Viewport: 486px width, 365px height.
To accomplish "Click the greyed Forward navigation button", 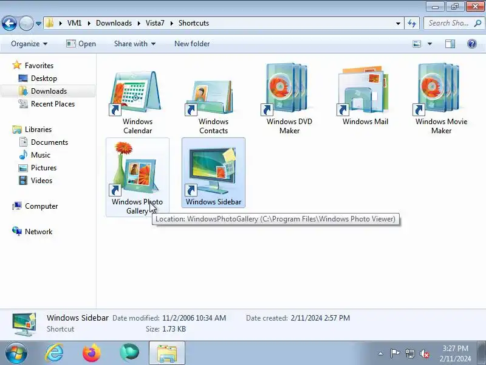I will [x=26, y=23].
